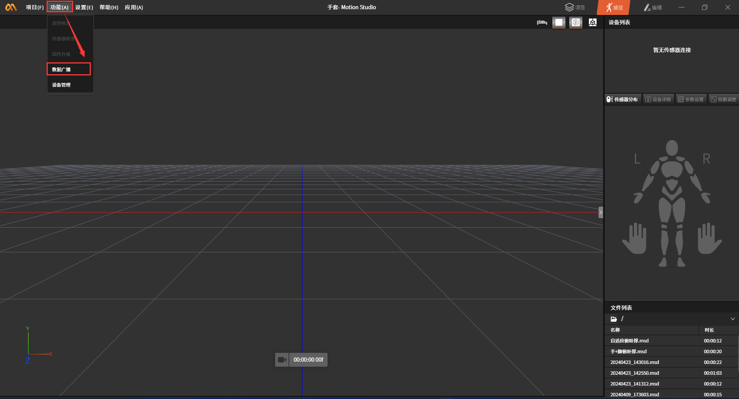Click the right hand sensor icon
739x399 pixels.
(709, 239)
